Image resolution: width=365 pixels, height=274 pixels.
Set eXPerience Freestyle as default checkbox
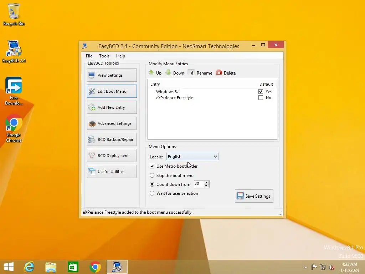coord(261,98)
